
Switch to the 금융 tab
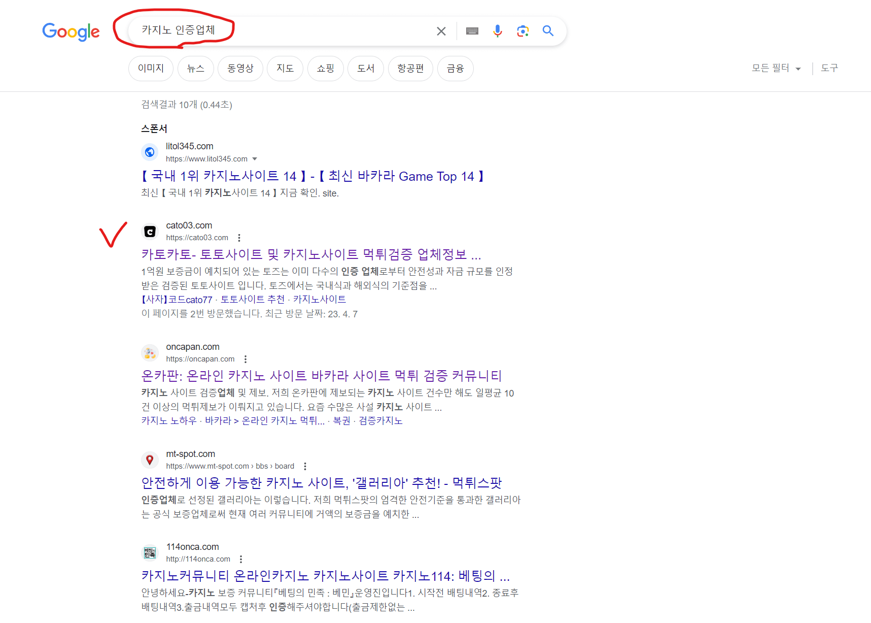455,69
